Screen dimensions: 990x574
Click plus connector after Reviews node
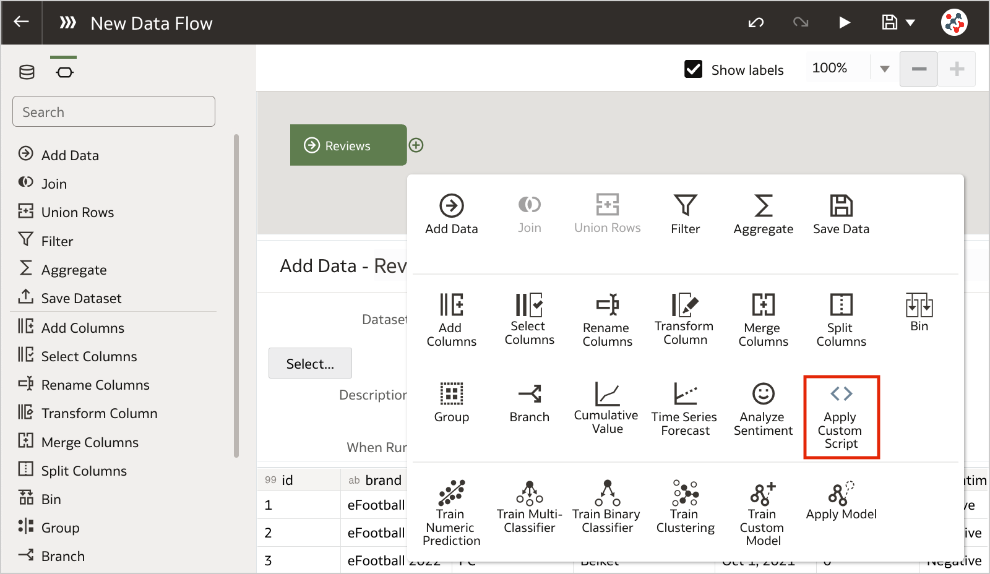[x=416, y=145]
